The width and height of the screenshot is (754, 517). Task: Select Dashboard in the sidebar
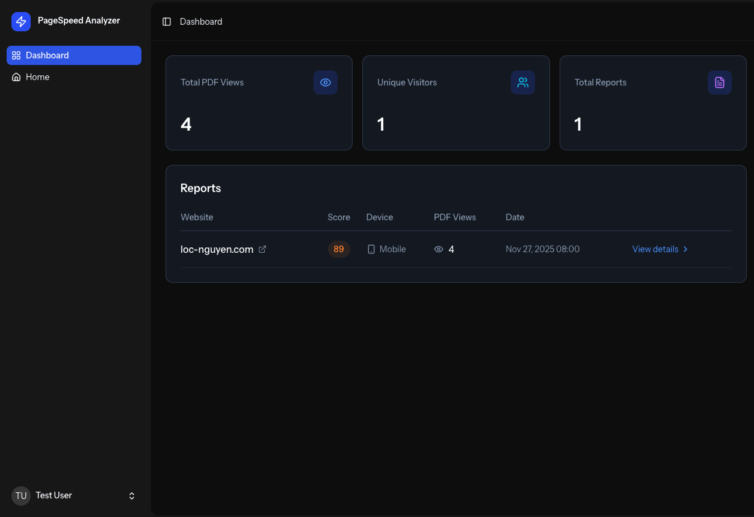(x=47, y=55)
